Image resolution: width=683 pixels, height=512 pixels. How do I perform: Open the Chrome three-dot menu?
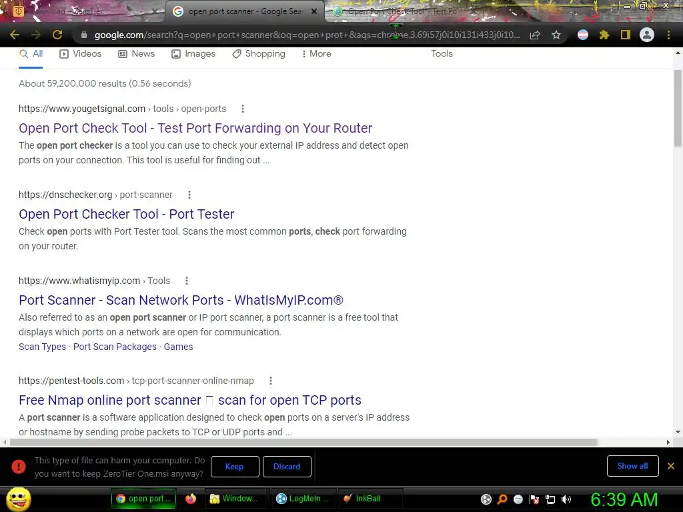point(668,35)
